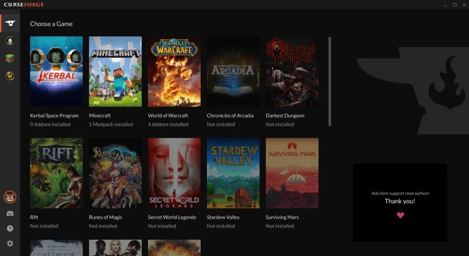
Task: Click the Stardew Valley title text
Action: point(223,217)
